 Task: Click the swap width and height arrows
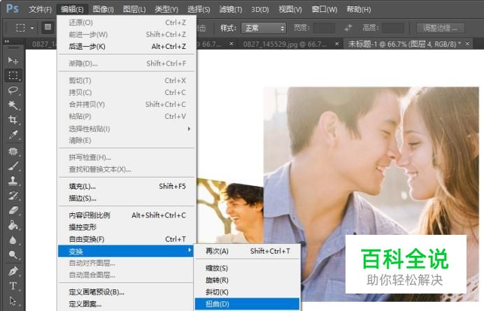pyautogui.click(x=348, y=28)
